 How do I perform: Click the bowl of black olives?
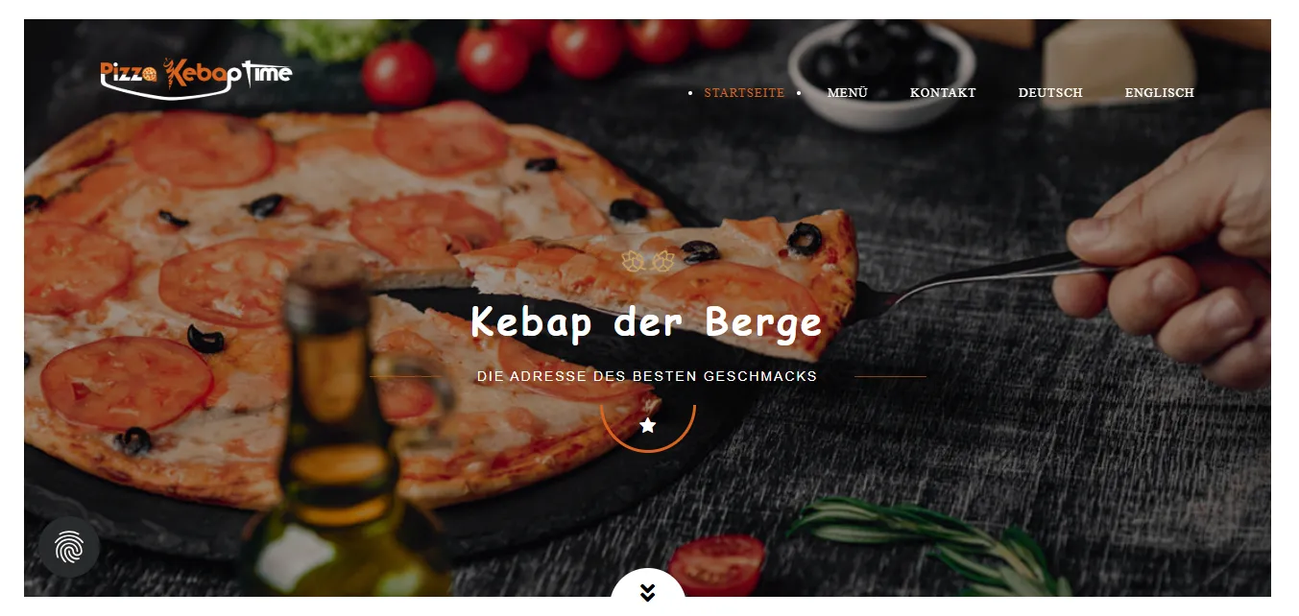[x=881, y=65]
